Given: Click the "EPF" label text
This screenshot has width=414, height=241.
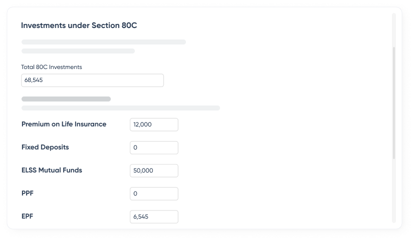Looking at the screenshot, I should point(28,216).
